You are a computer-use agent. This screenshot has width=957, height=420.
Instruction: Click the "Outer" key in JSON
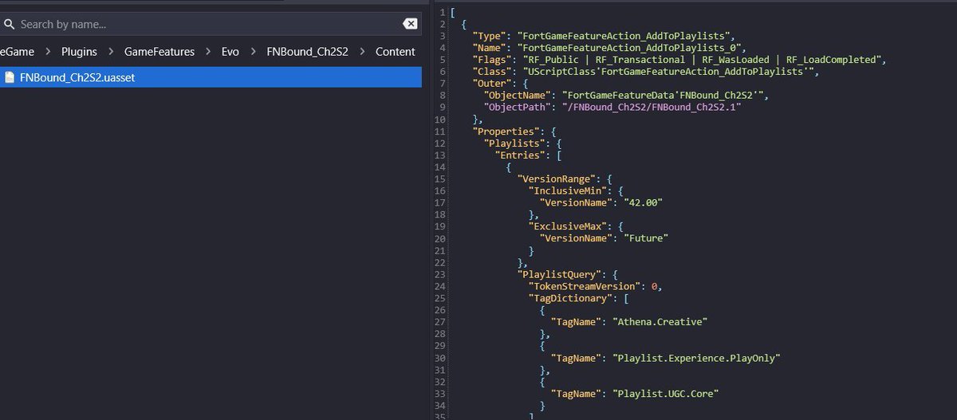491,84
